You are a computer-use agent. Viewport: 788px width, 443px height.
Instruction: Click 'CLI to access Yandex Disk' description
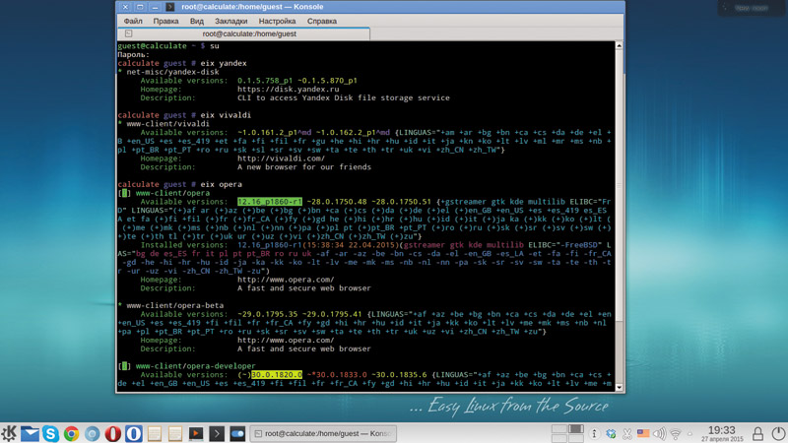[x=343, y=97]
